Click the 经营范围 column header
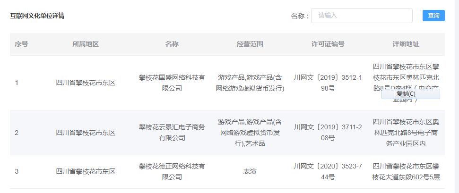This screenshot has width=459, height=193. click(x=250, y=44)
